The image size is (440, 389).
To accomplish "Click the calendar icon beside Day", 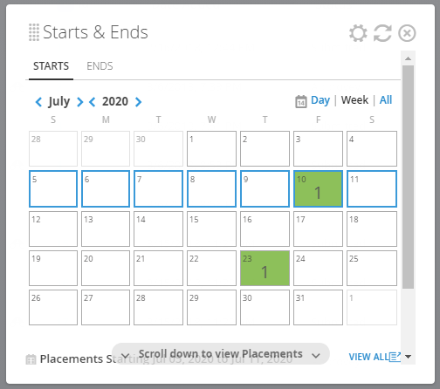I will click(x=301, y=101).
